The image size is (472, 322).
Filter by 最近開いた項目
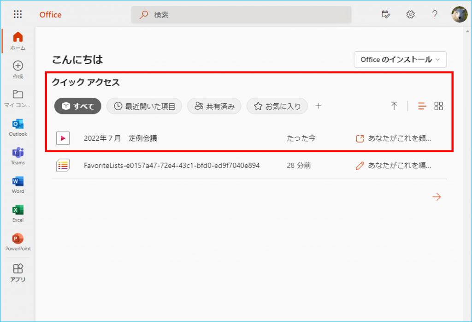144,107
